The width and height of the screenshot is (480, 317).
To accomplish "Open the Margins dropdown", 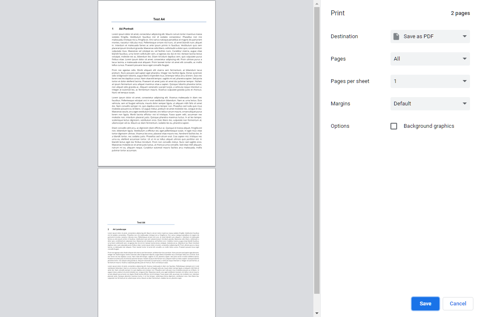I will click(x=430, y=103).
